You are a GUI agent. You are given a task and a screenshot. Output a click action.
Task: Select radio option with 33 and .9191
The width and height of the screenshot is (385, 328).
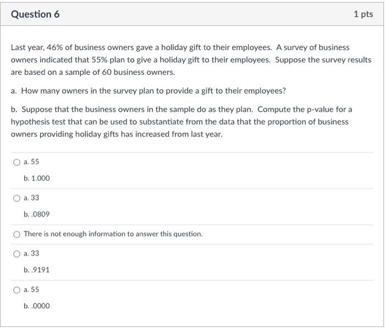[x=16, y=254]
